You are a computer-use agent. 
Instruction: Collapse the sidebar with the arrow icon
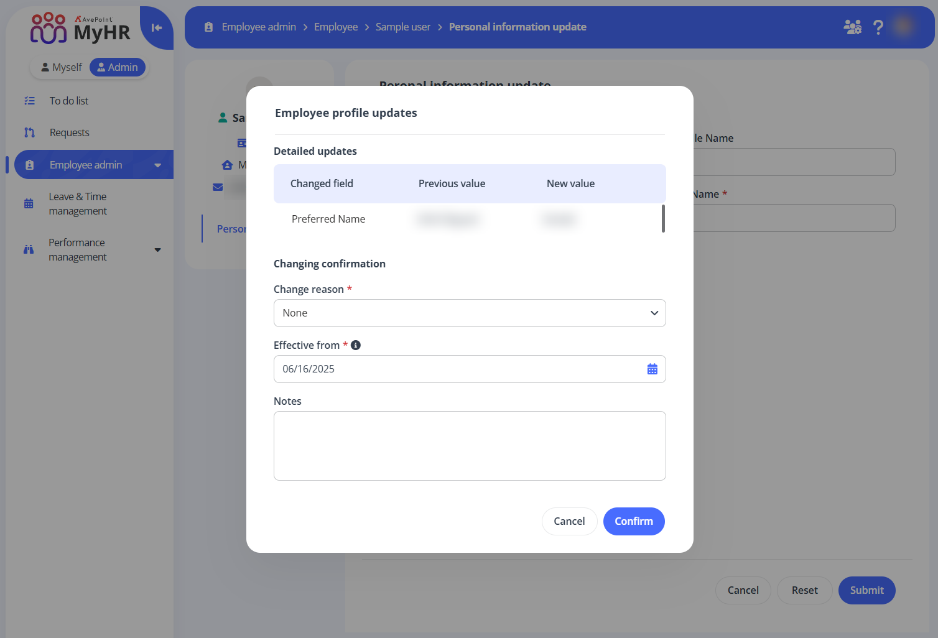click(x=157, y=27)
